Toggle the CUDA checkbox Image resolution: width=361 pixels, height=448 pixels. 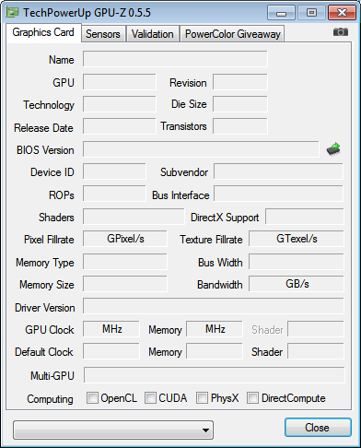tap(150, 398)
